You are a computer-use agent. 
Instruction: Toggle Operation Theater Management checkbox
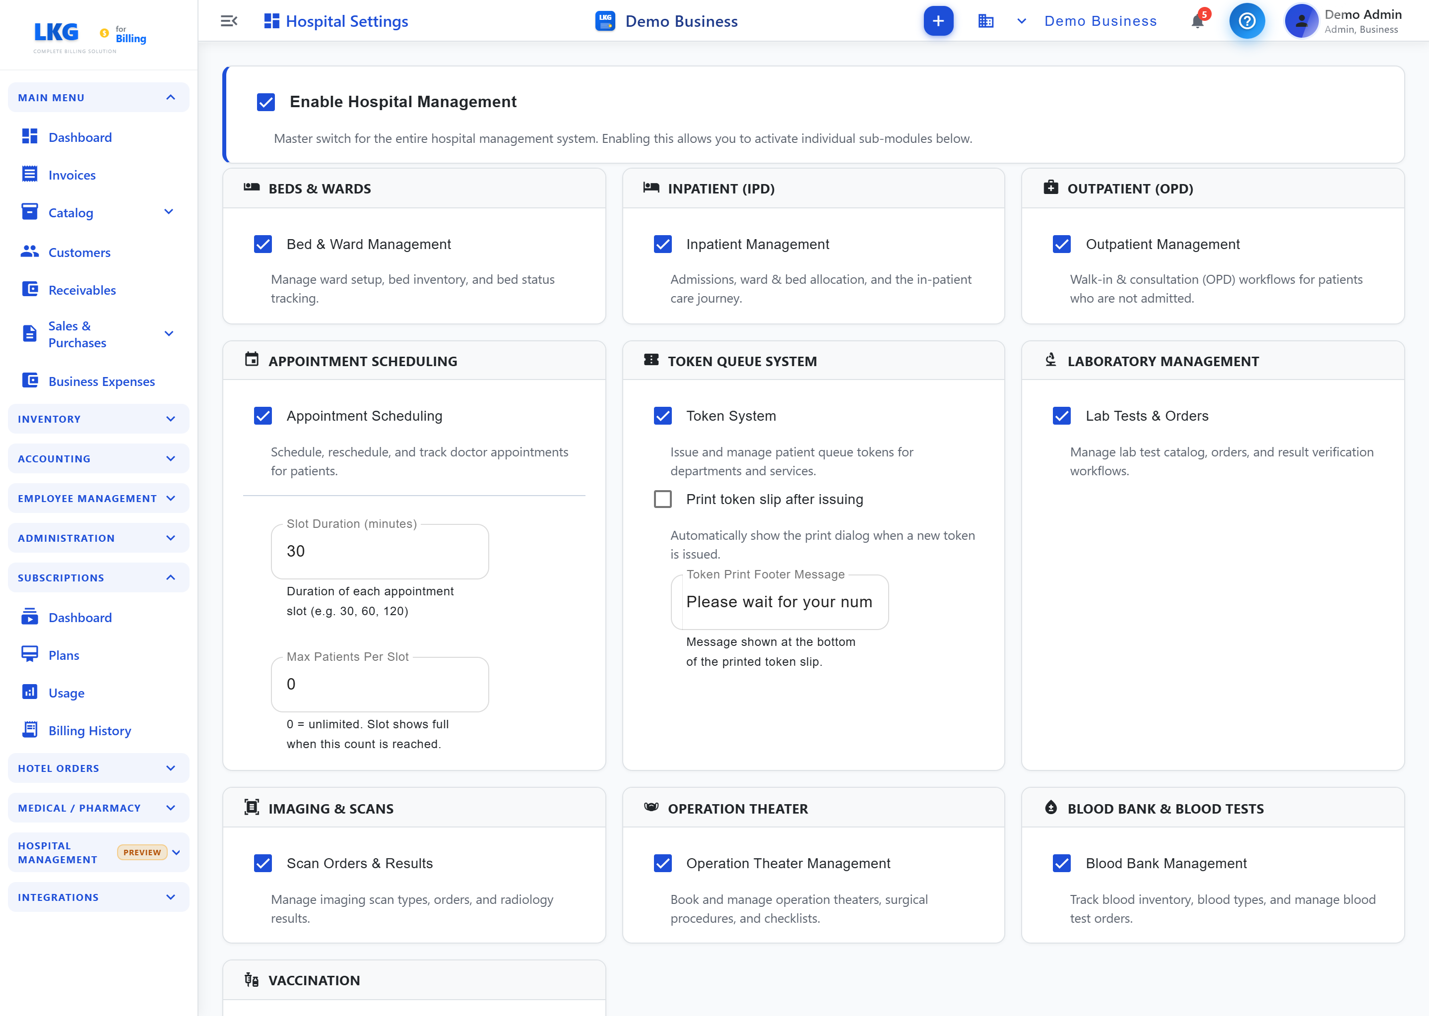pyautogui.click(x=662, y=863)
